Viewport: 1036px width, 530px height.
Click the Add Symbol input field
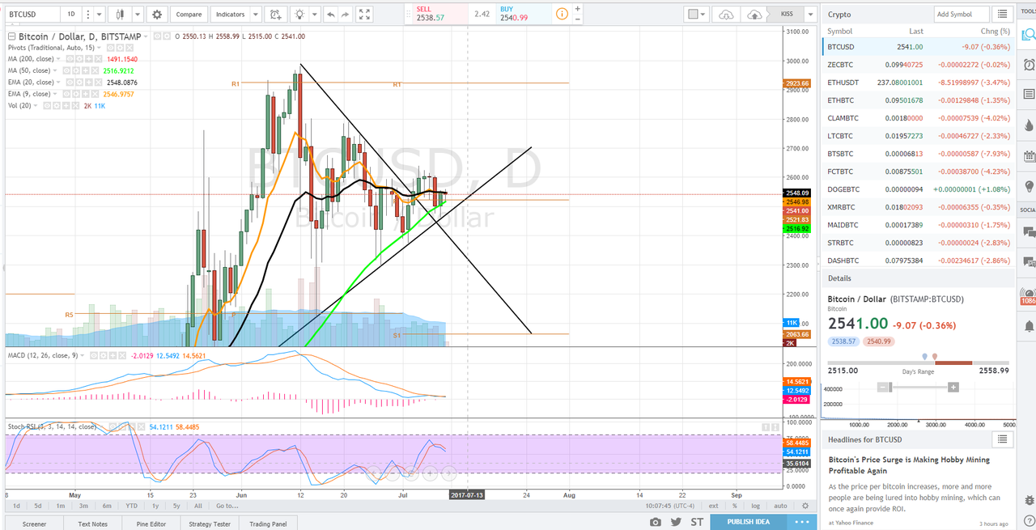[961, 15]
